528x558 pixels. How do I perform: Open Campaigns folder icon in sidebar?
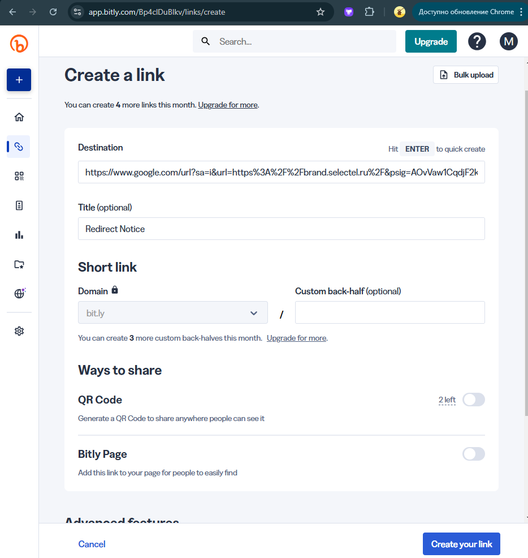(x=19, y=264)
